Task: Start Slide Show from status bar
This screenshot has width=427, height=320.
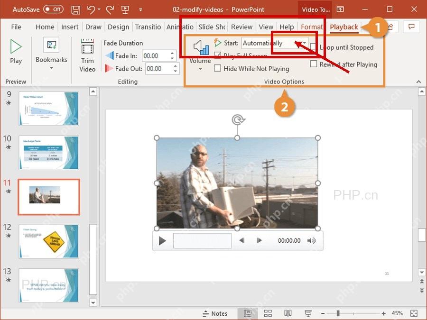Action: (x=308, y=313)
